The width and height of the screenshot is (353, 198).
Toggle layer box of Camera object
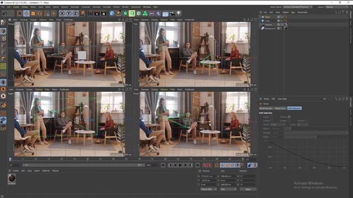coord(279,24)
